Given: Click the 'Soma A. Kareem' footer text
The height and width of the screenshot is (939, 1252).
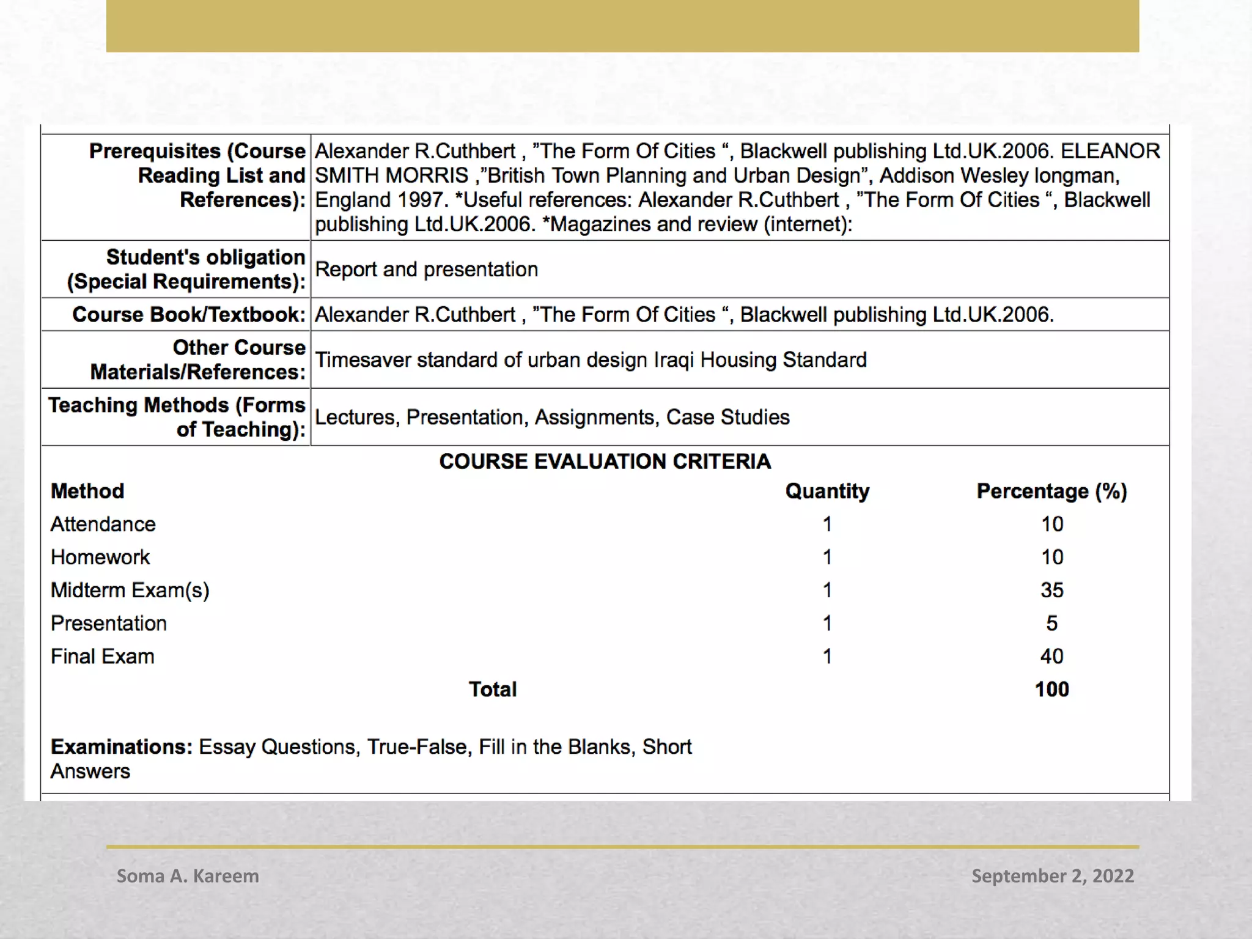Looking at the screenshot, I should tap(188, 875).
